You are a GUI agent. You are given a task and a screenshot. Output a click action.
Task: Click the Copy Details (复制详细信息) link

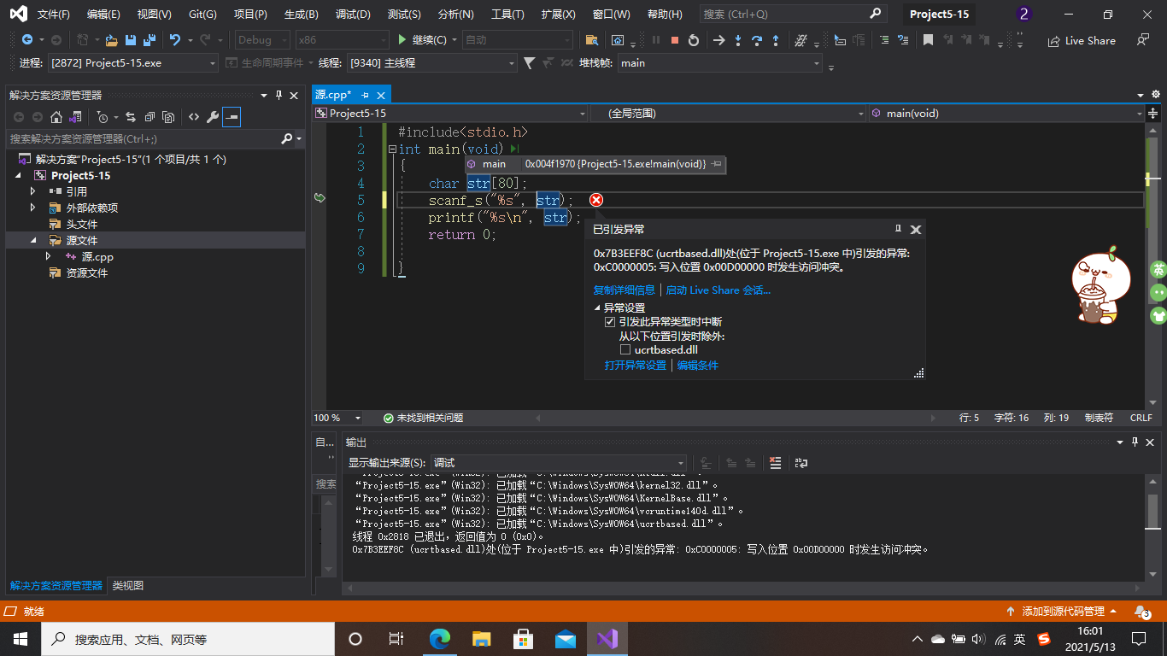tap(625, 290)
